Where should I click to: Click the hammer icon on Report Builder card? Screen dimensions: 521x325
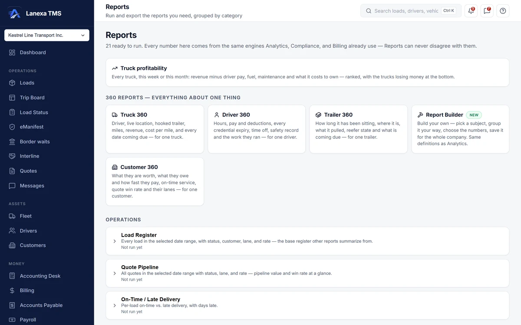pyautogui.click(x=420, y=115)
